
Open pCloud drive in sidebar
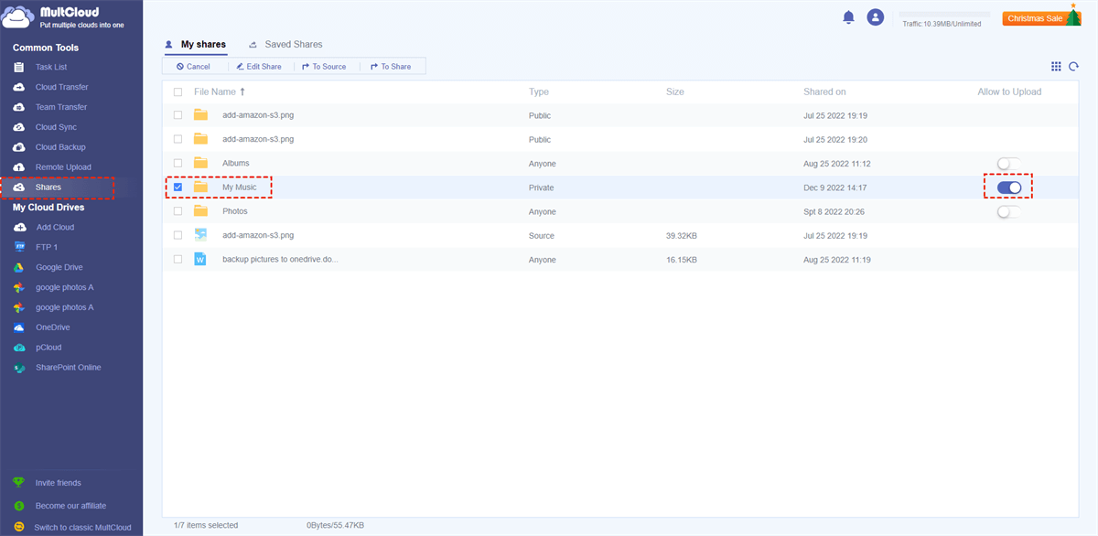tap(48, 348)
